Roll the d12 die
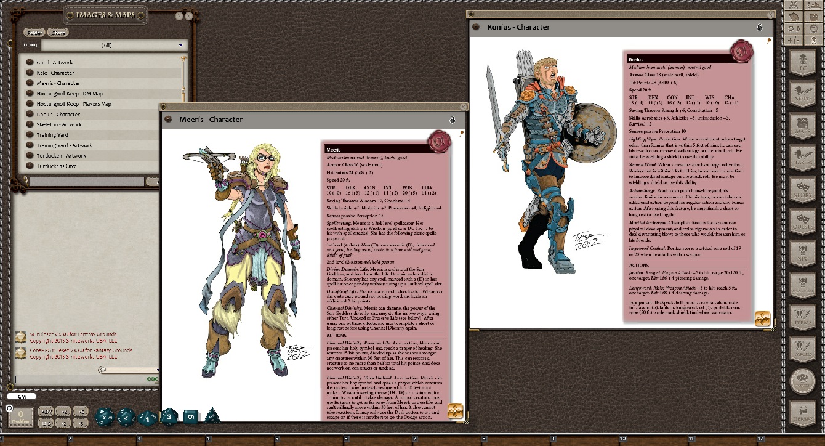 [126, 417]
